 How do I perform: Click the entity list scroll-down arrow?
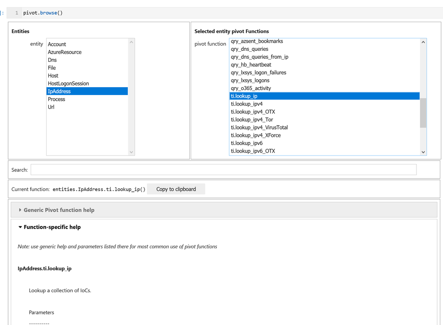131,152
